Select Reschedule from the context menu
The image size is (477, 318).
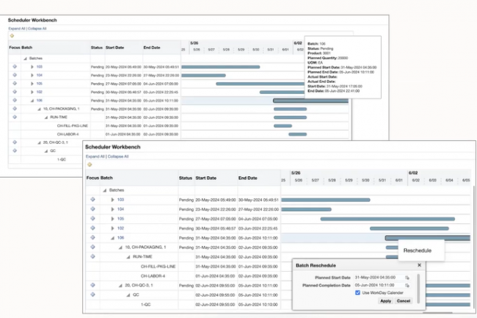point(418,250)
